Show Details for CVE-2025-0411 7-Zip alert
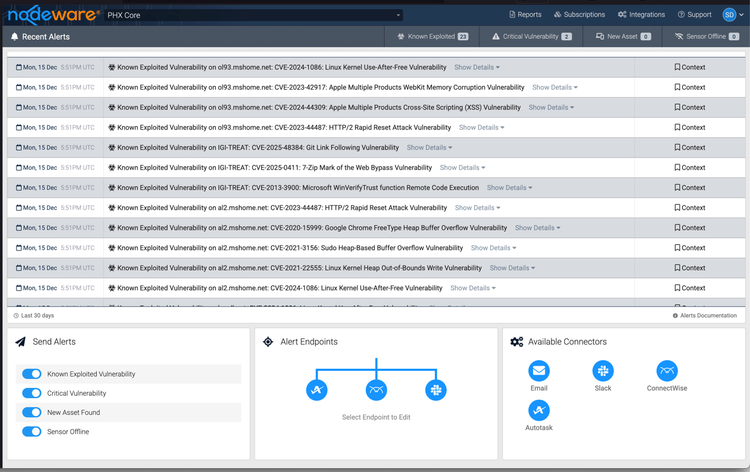This screenshot has height=472, width=750. point(463,167)
